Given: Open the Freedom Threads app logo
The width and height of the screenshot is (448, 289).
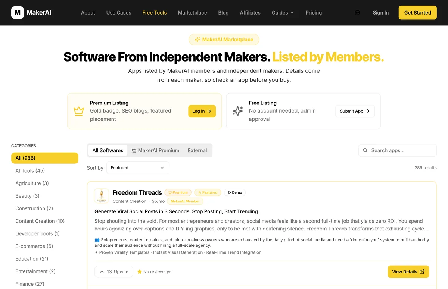Looking at the screenshot, I should pyautogui.click(x=101, y=196).
